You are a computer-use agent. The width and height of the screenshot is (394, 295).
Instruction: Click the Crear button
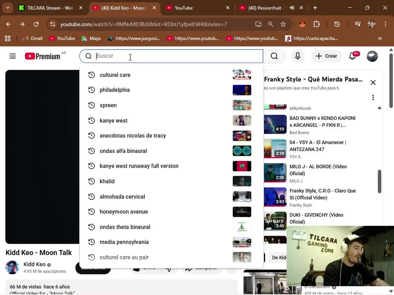click(326, 56)
